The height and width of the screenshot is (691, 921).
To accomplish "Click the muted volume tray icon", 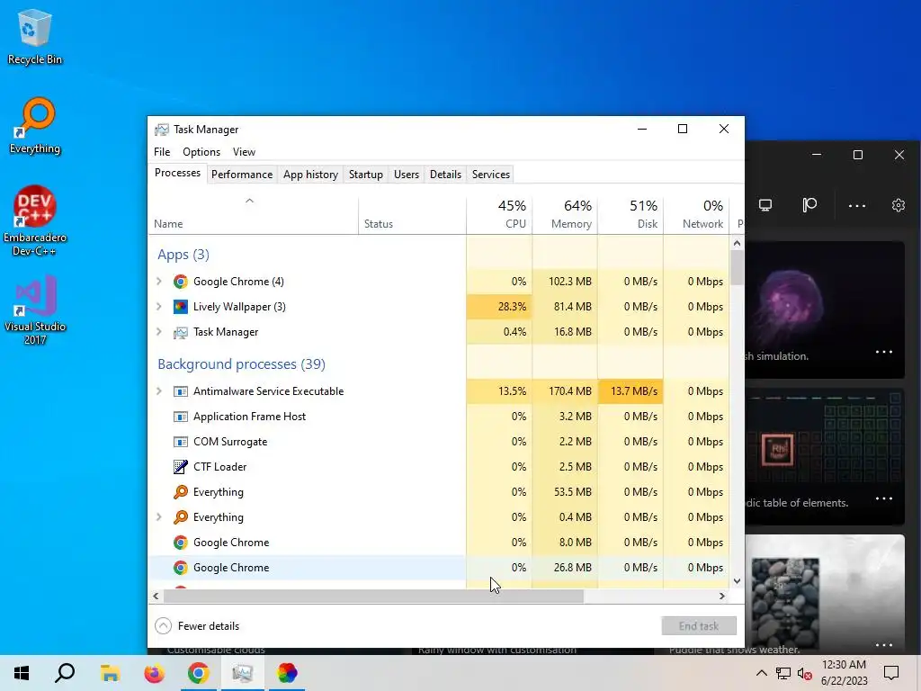I will tap(805, 673).
